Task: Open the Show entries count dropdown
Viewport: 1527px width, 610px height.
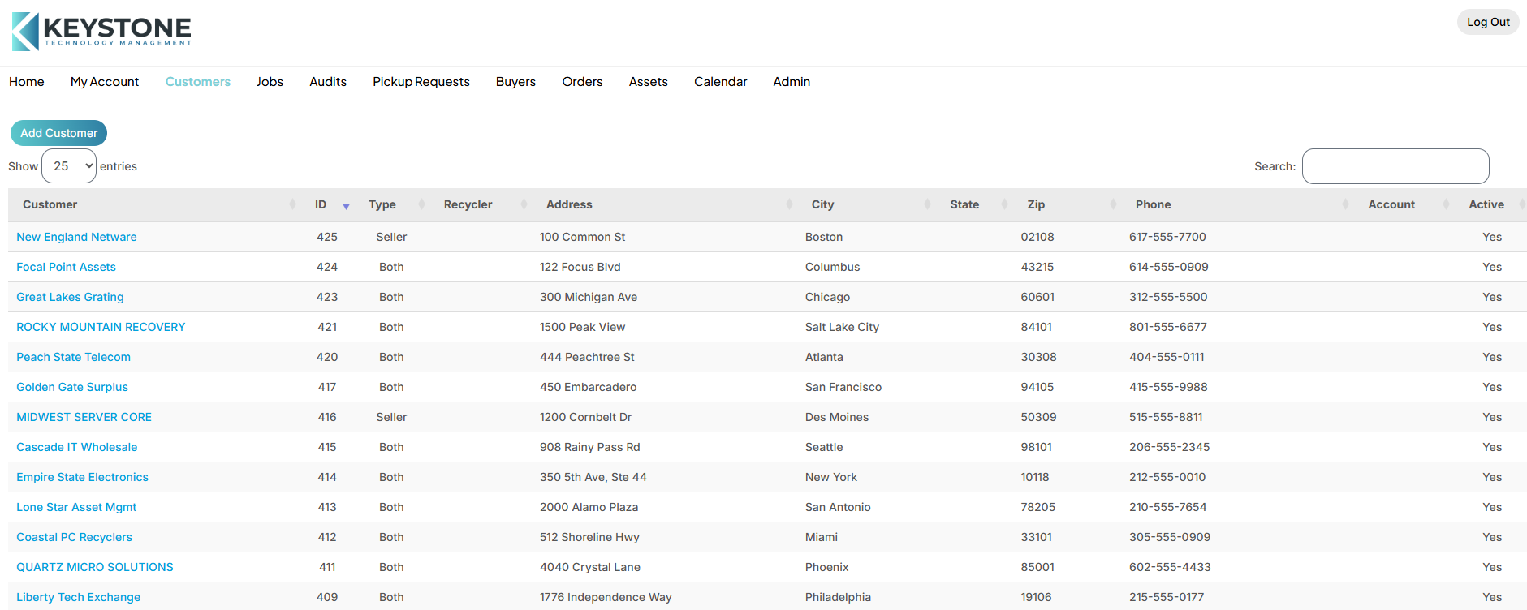Action: point(69,166)
